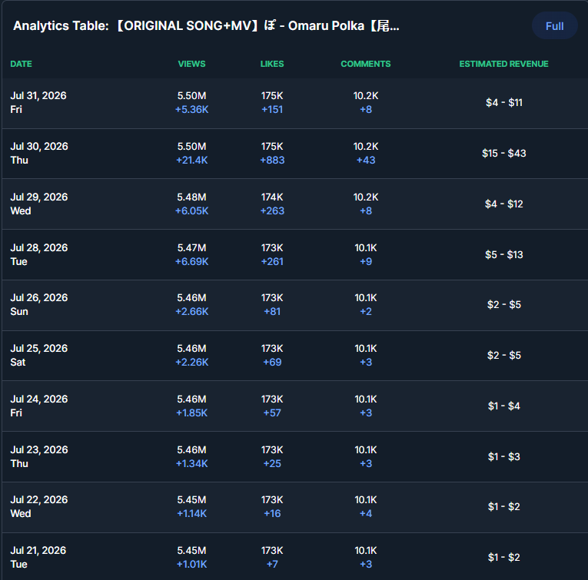Viewport: 588px width, 580px height.
Task: Click the +1.01K views change value
Action: pyautogui.click(x=191, y=565)
